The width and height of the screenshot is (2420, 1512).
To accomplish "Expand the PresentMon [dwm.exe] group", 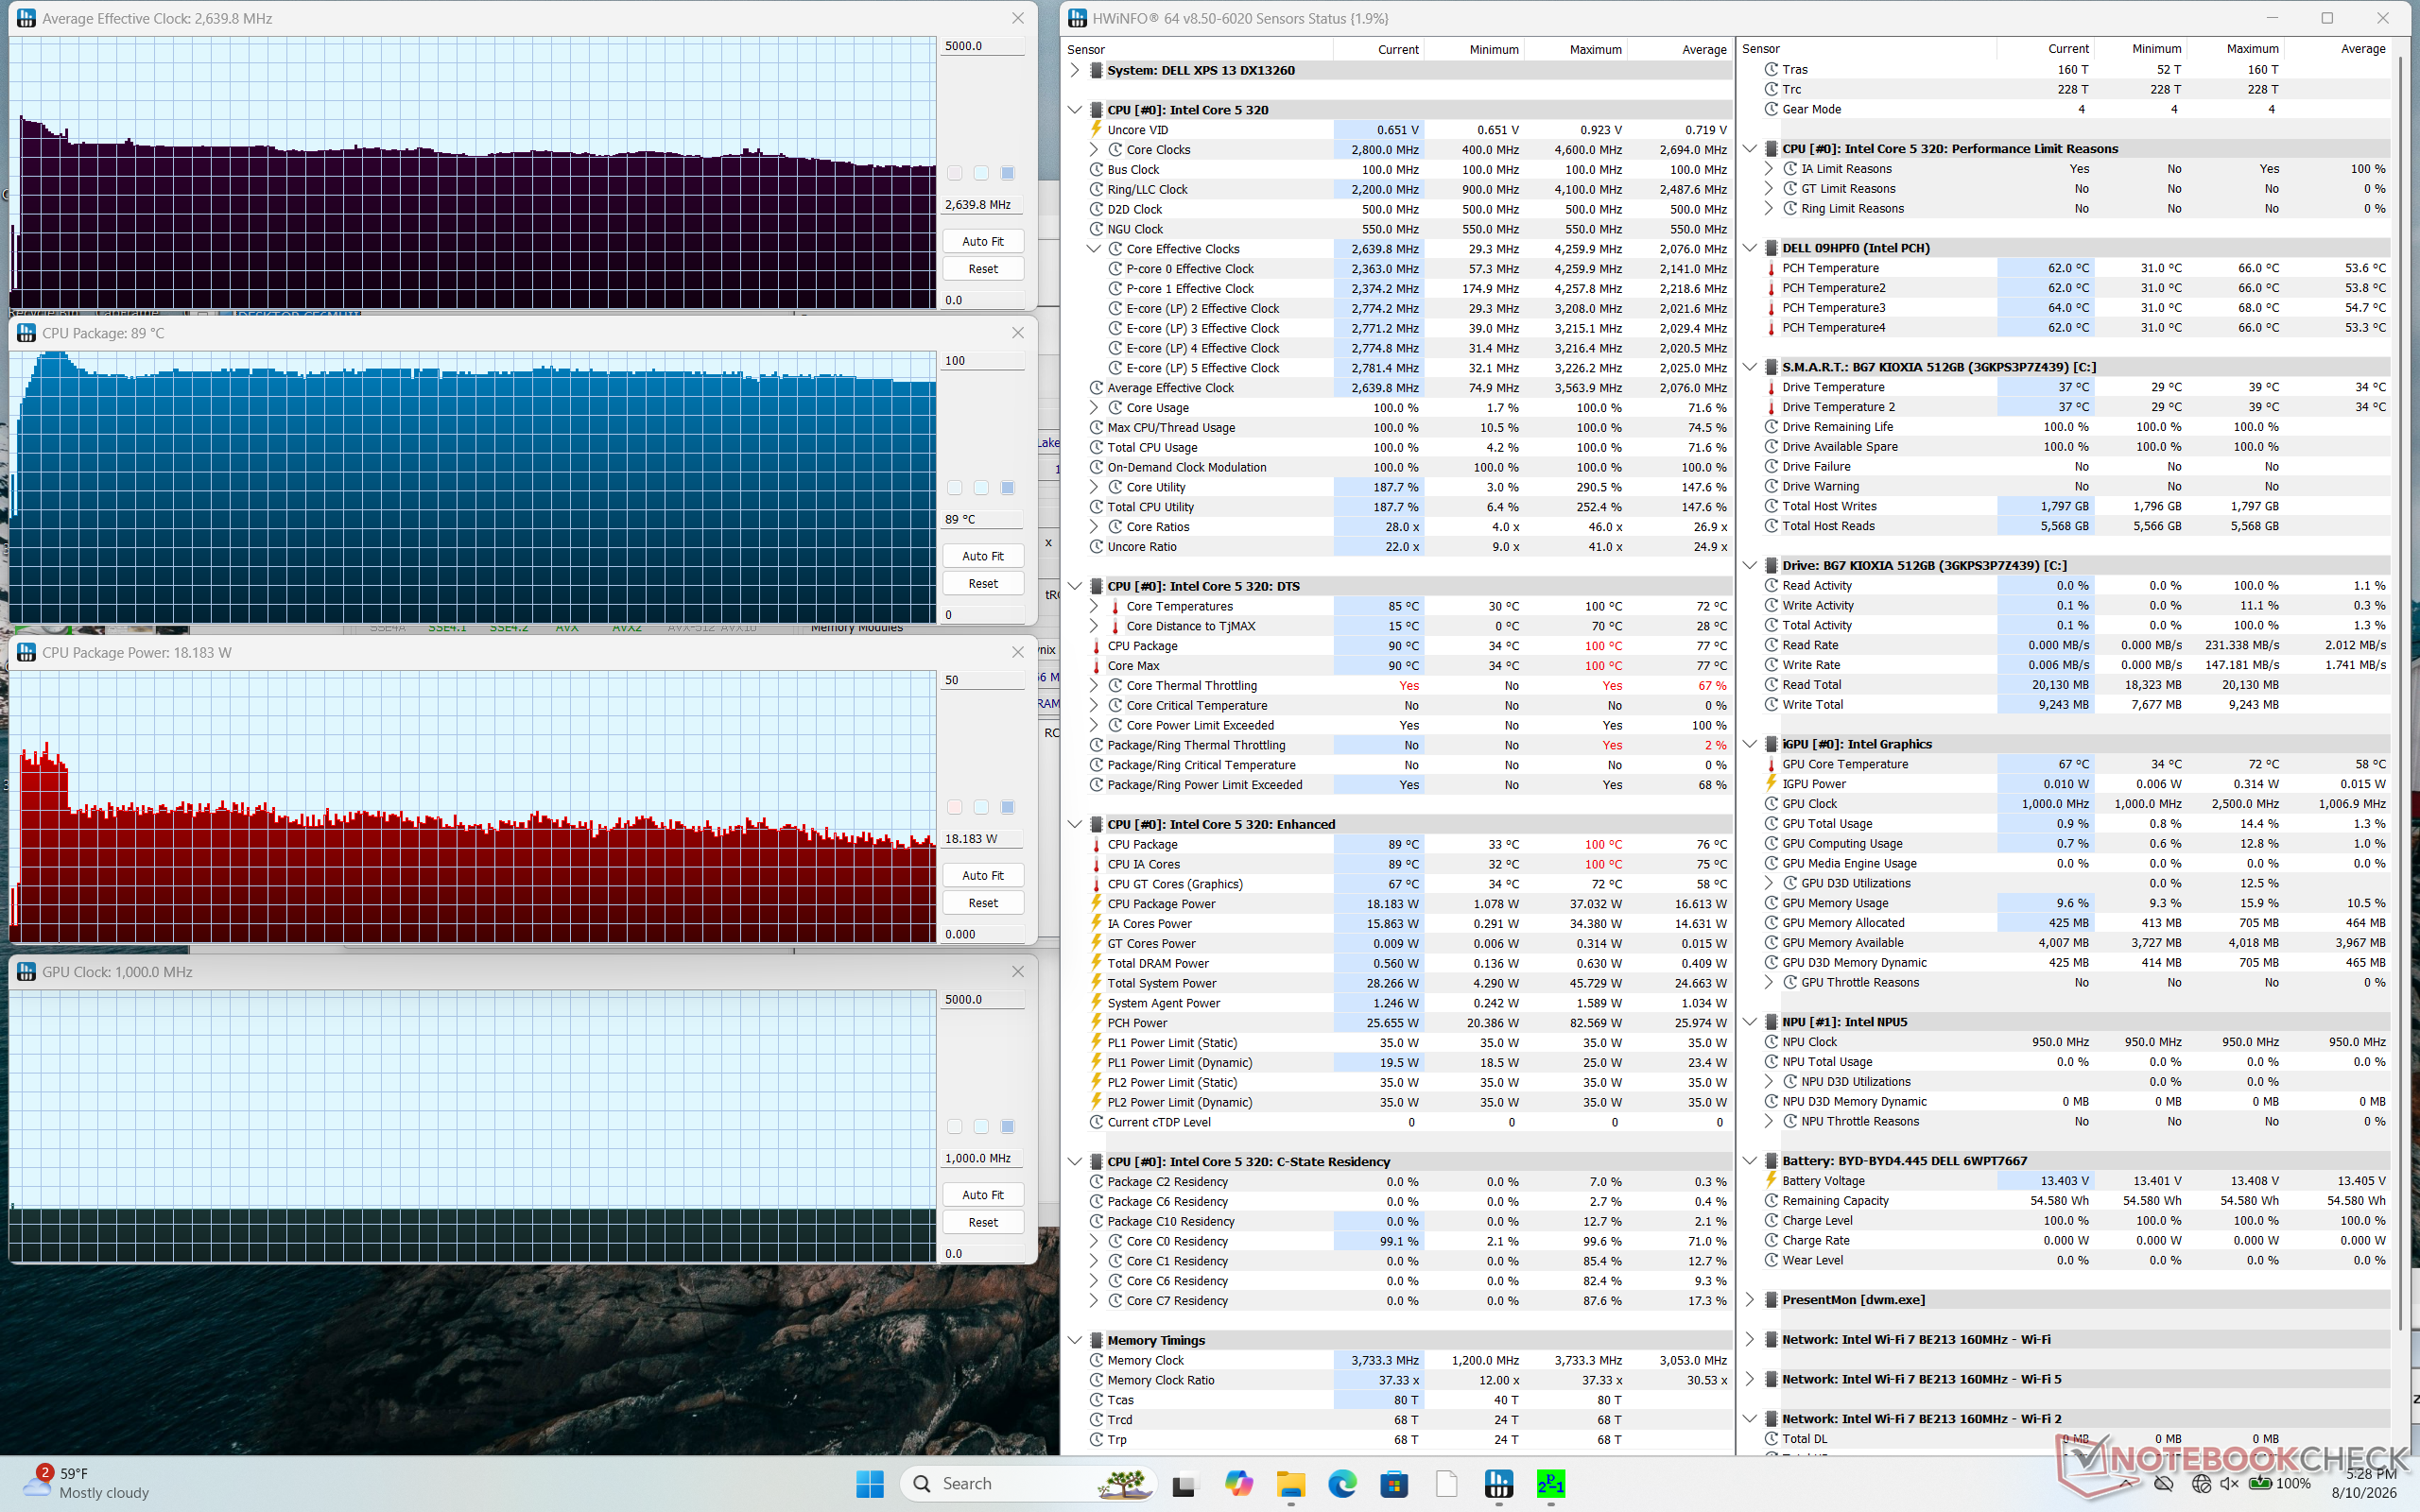I will tap(1750, 1300).
